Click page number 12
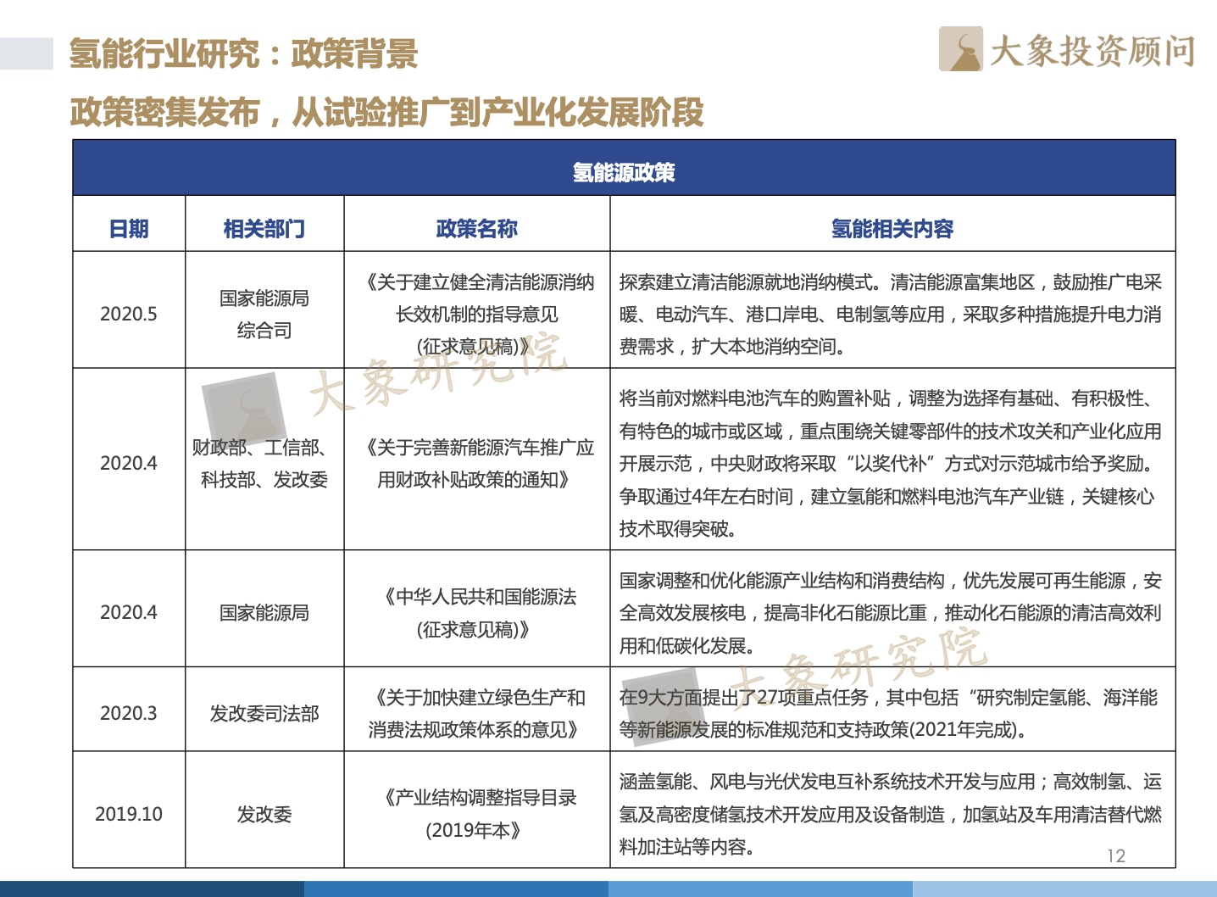Viewport: 1217px width, 897px height. [1116, 856]
